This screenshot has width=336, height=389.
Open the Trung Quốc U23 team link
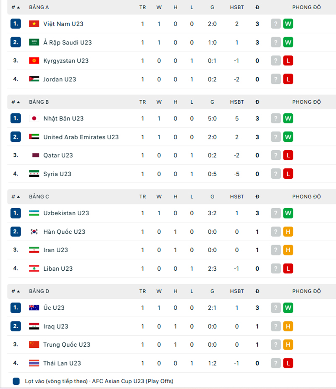[x=66, y=345]
